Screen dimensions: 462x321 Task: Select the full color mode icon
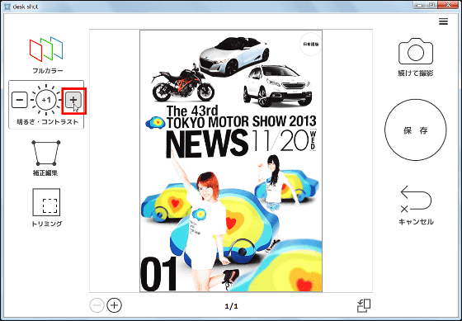(46, 50)
